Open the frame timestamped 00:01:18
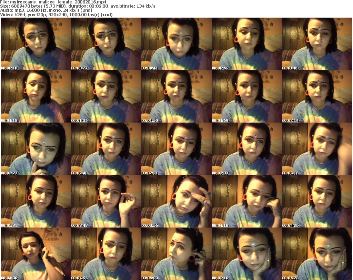This screenshot has width=353, height=280. tap(36, 96)
